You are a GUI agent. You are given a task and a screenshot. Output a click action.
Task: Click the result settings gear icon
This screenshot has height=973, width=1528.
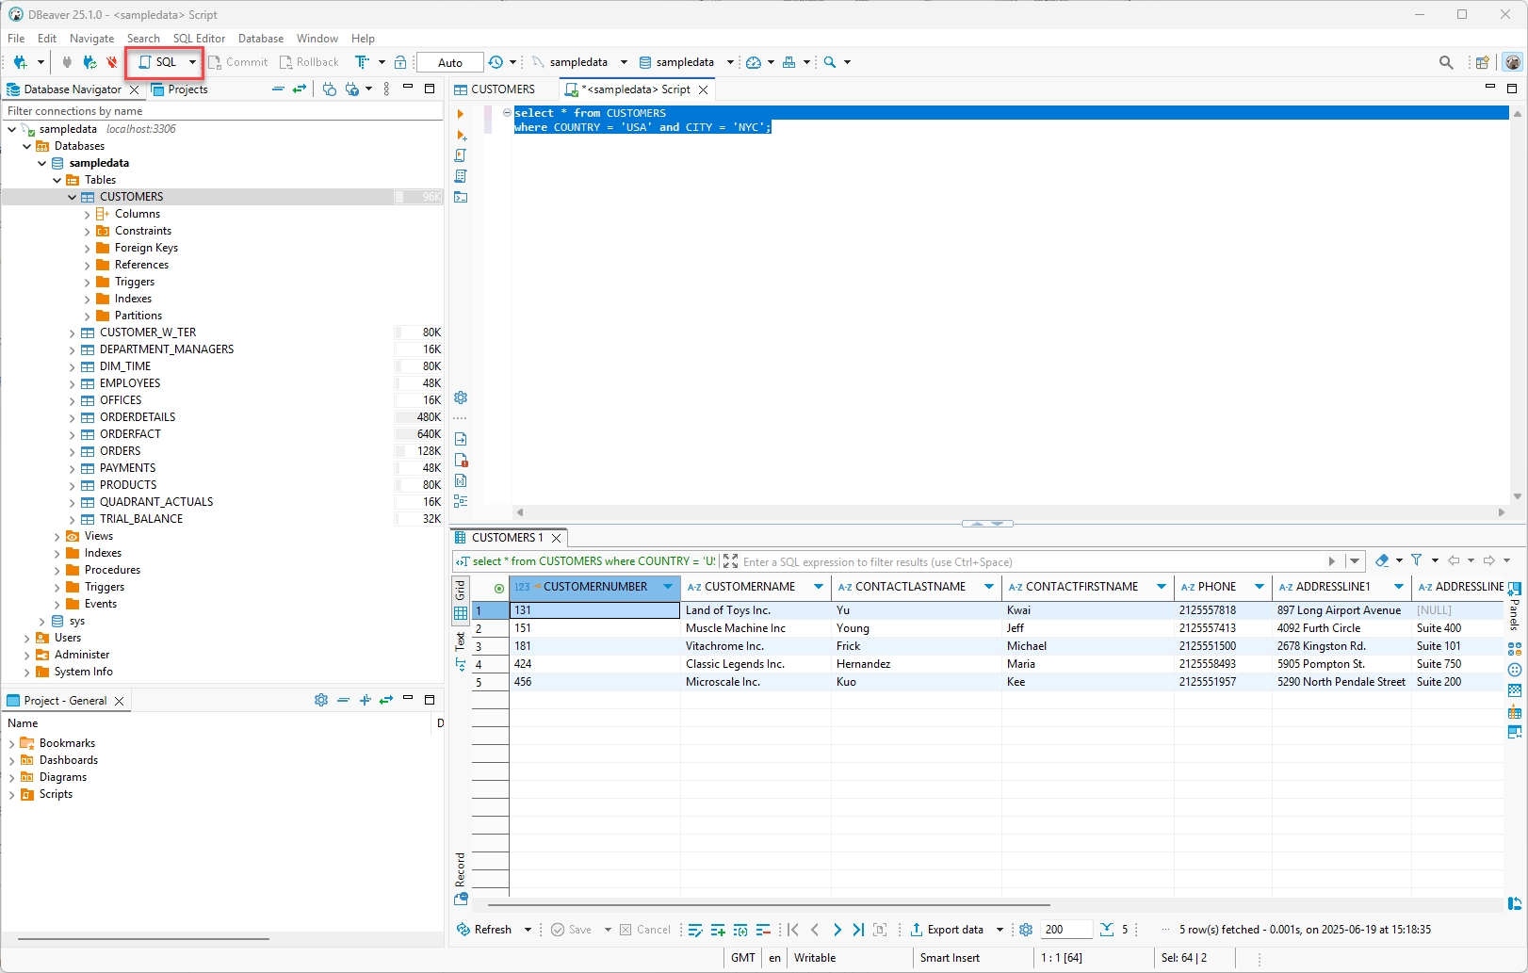[x=1026, y=930]
